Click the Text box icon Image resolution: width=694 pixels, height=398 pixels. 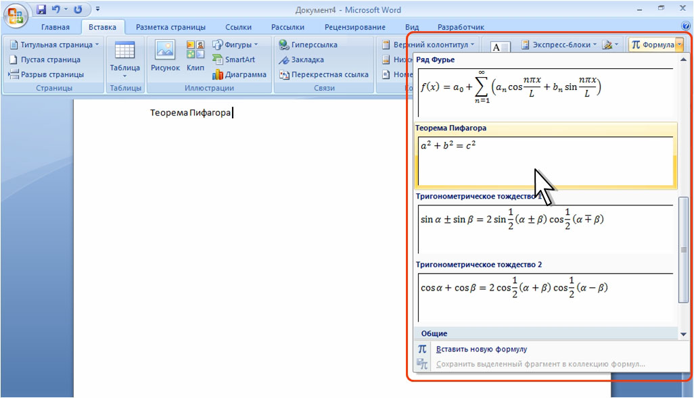tap(500, 47)
